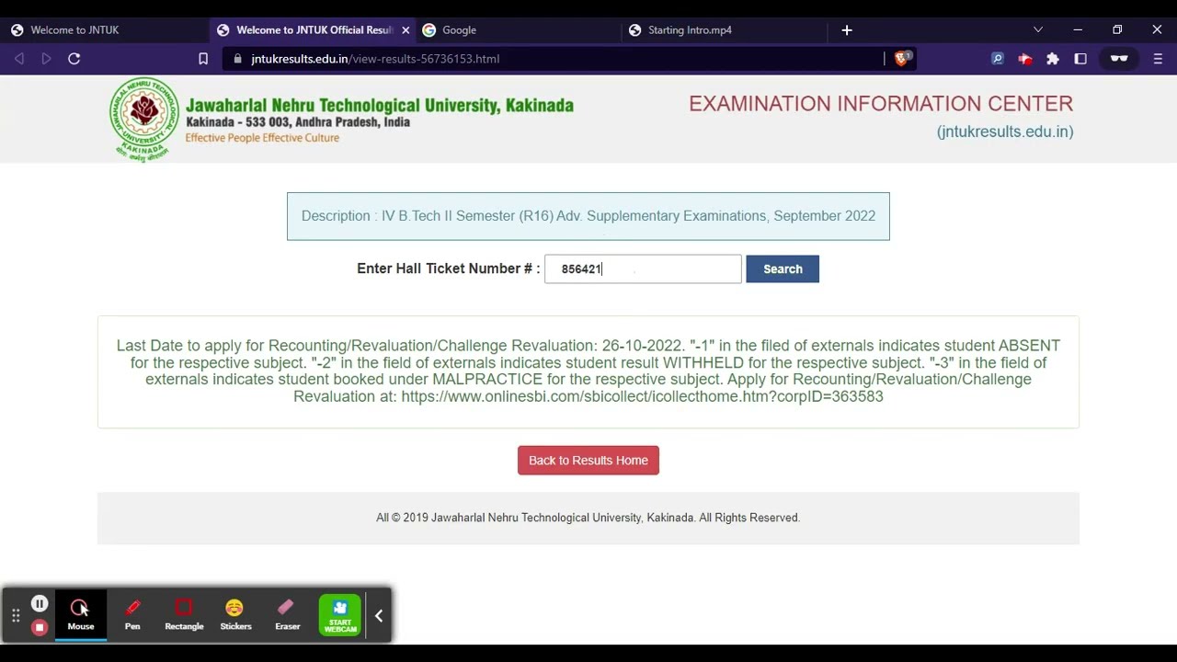Image resolution: width=1177 pixels, height=662 pixels.
Task: Click the jntukresults.edu.in link text
Action: pos(1005,131)
